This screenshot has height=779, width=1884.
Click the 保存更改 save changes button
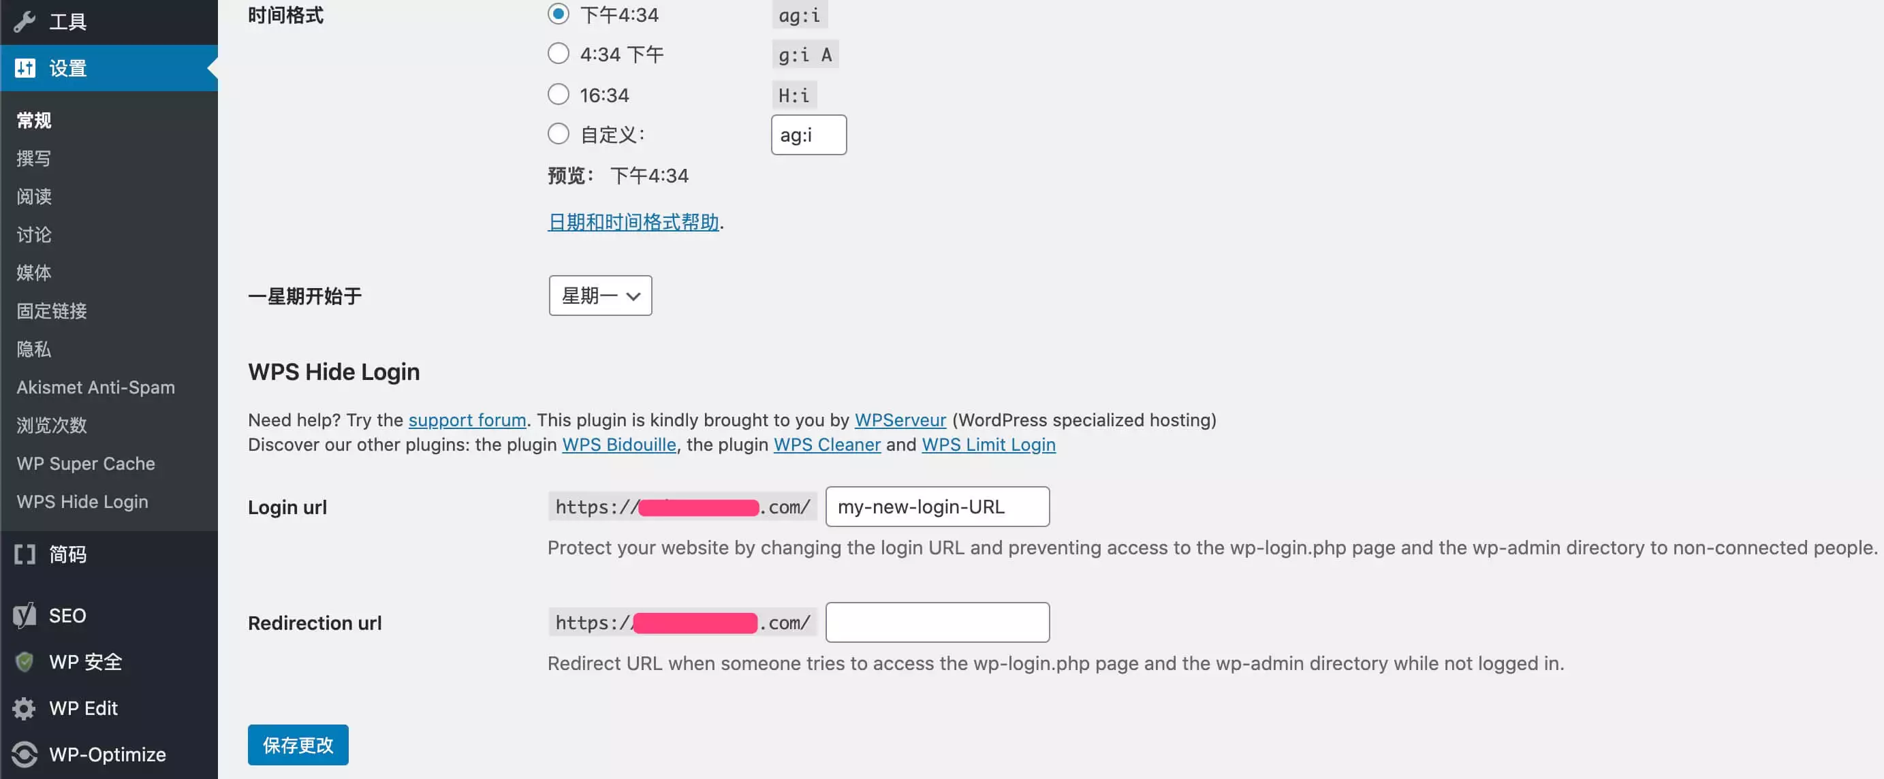(298, 744)
